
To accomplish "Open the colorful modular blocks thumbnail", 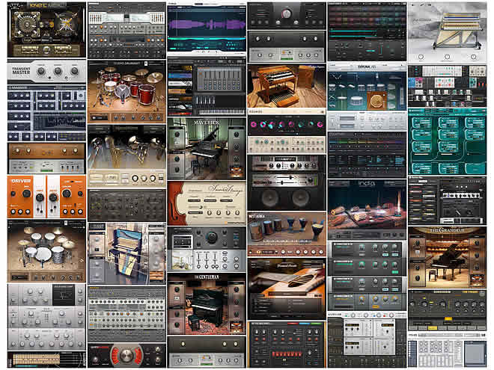I will (x=447, y=86).
